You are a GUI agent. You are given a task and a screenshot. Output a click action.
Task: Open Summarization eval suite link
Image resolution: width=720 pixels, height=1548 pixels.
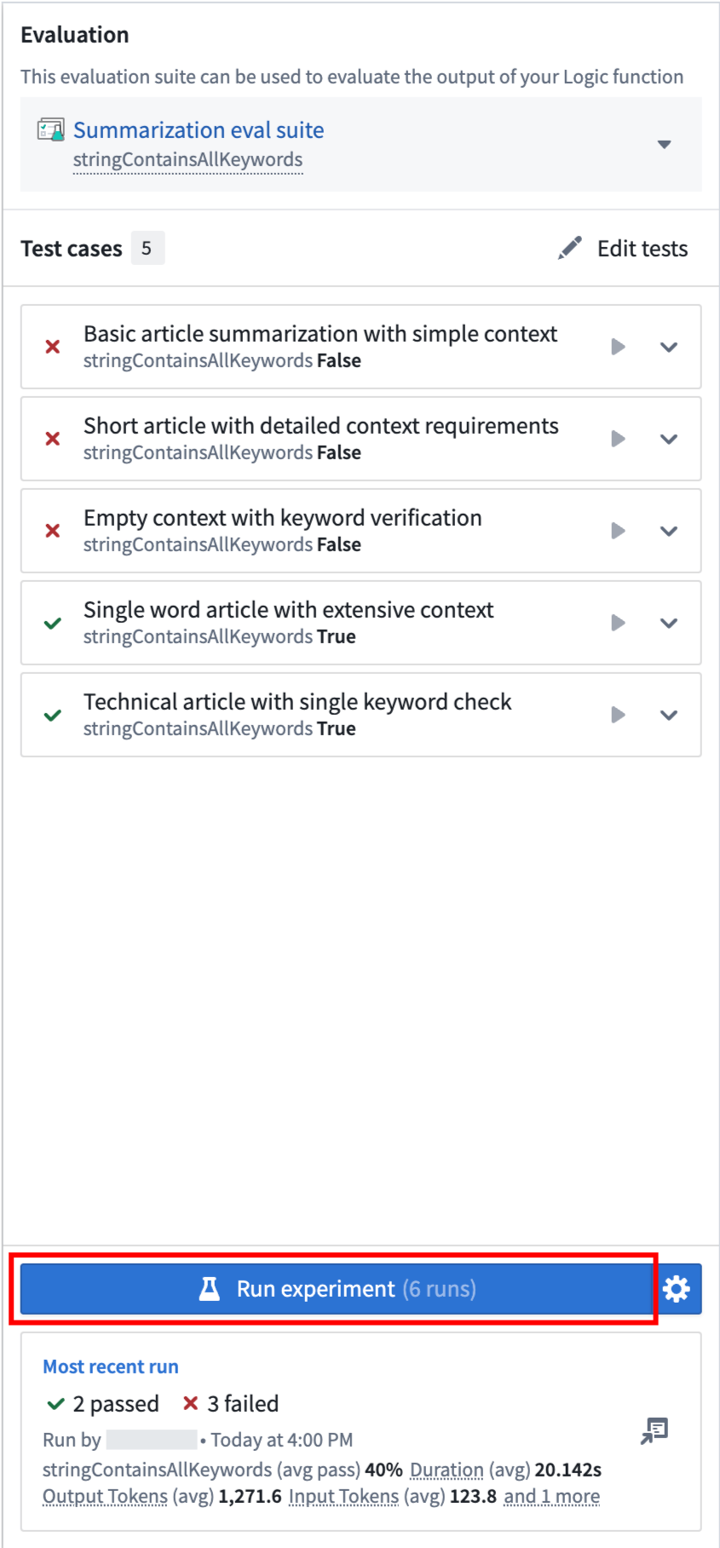coord(199,130)
